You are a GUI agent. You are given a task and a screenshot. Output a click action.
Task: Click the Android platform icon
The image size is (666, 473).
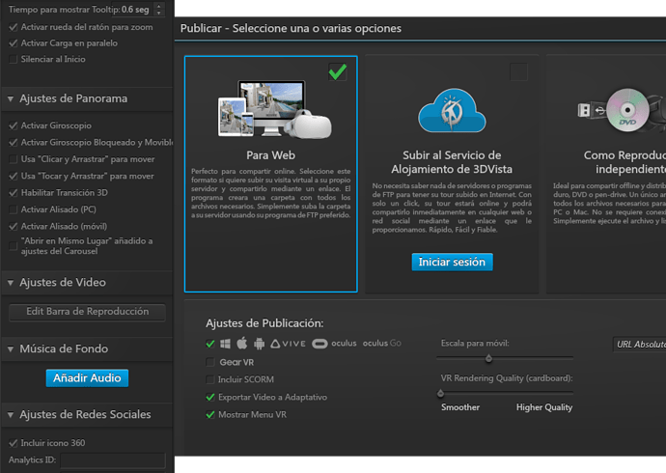pos(259,344)
